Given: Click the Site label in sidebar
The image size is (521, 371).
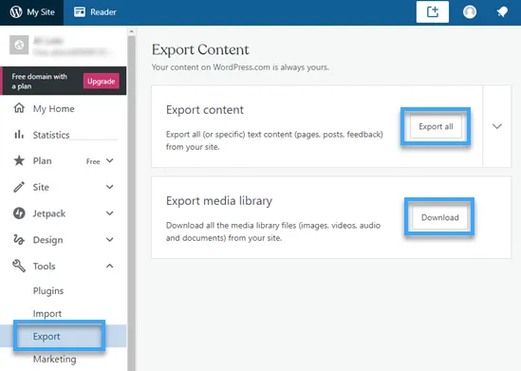Looking at the screenshot, I should coord(41,187).
